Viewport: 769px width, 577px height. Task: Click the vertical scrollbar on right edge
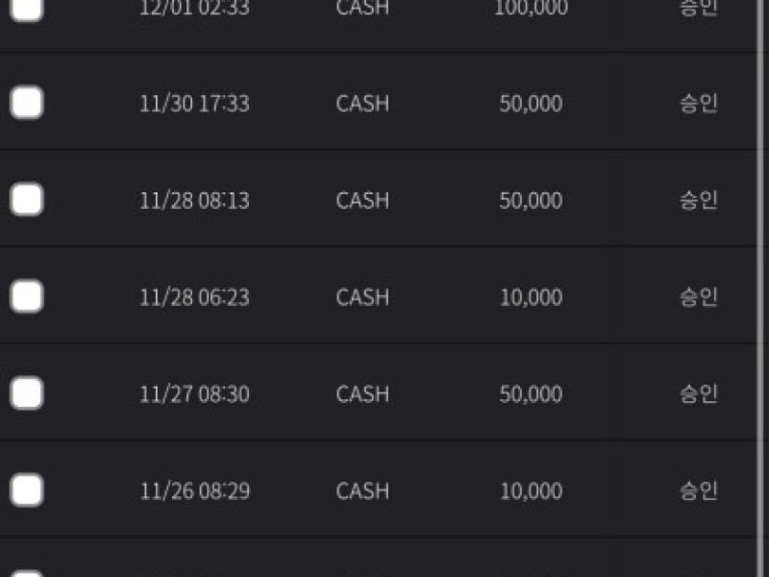coord(760,288)
